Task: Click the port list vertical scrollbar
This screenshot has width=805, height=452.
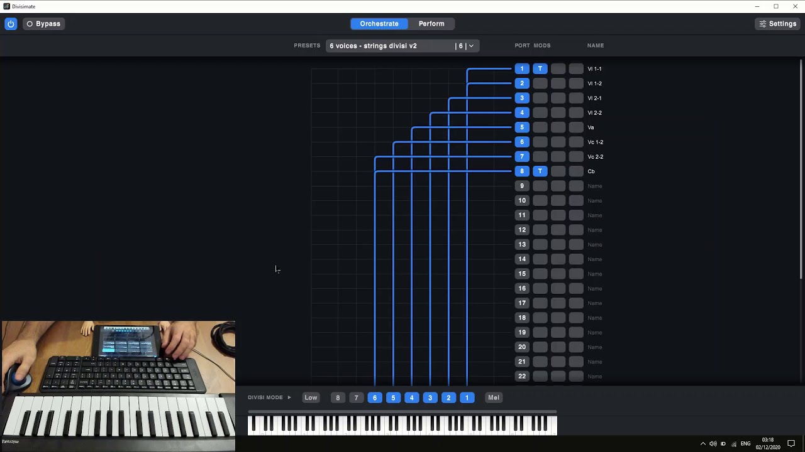Action: pos(801,169)
